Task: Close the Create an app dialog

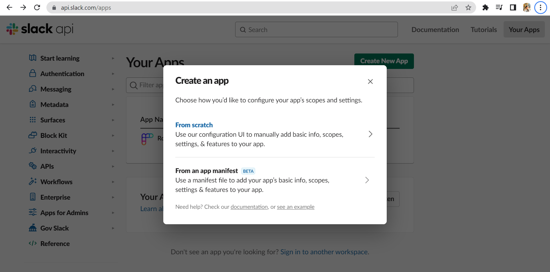Action: coord(370,82)
